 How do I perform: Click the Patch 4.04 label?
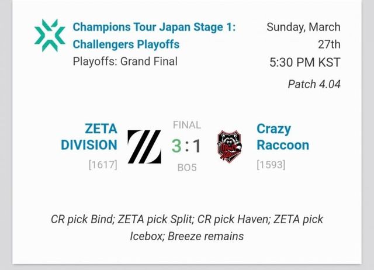click(314, 84)
